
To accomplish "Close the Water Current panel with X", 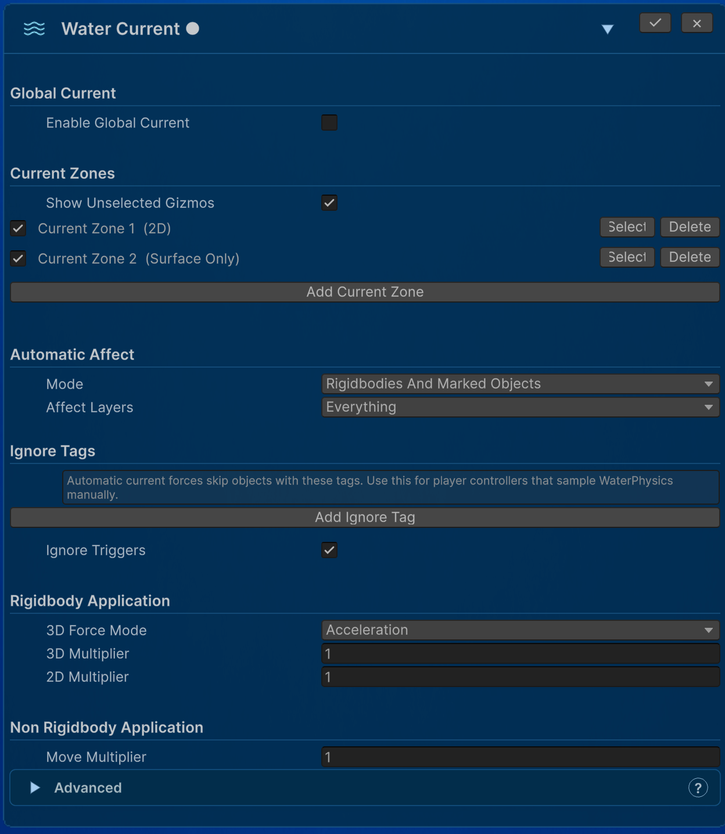I will [x=697, y=23].
